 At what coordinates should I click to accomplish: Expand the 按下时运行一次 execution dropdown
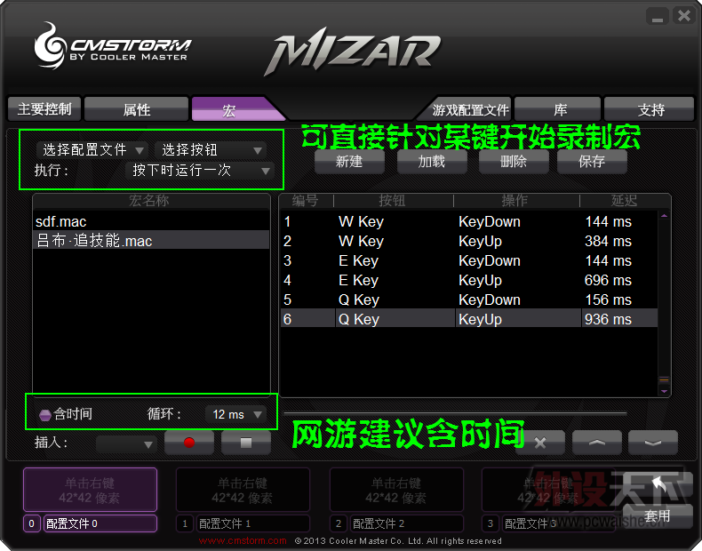[199, 170]
